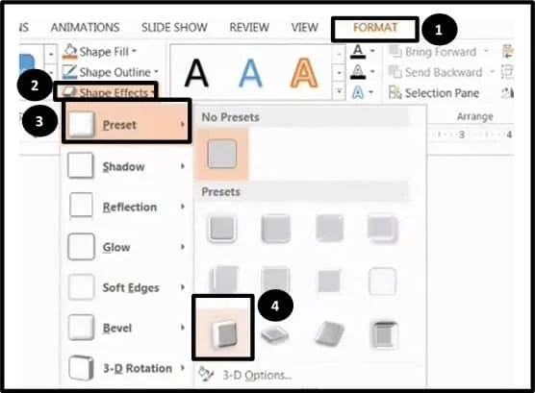
Task: Select the No Presets thumbnail
Action: (222, 154)
